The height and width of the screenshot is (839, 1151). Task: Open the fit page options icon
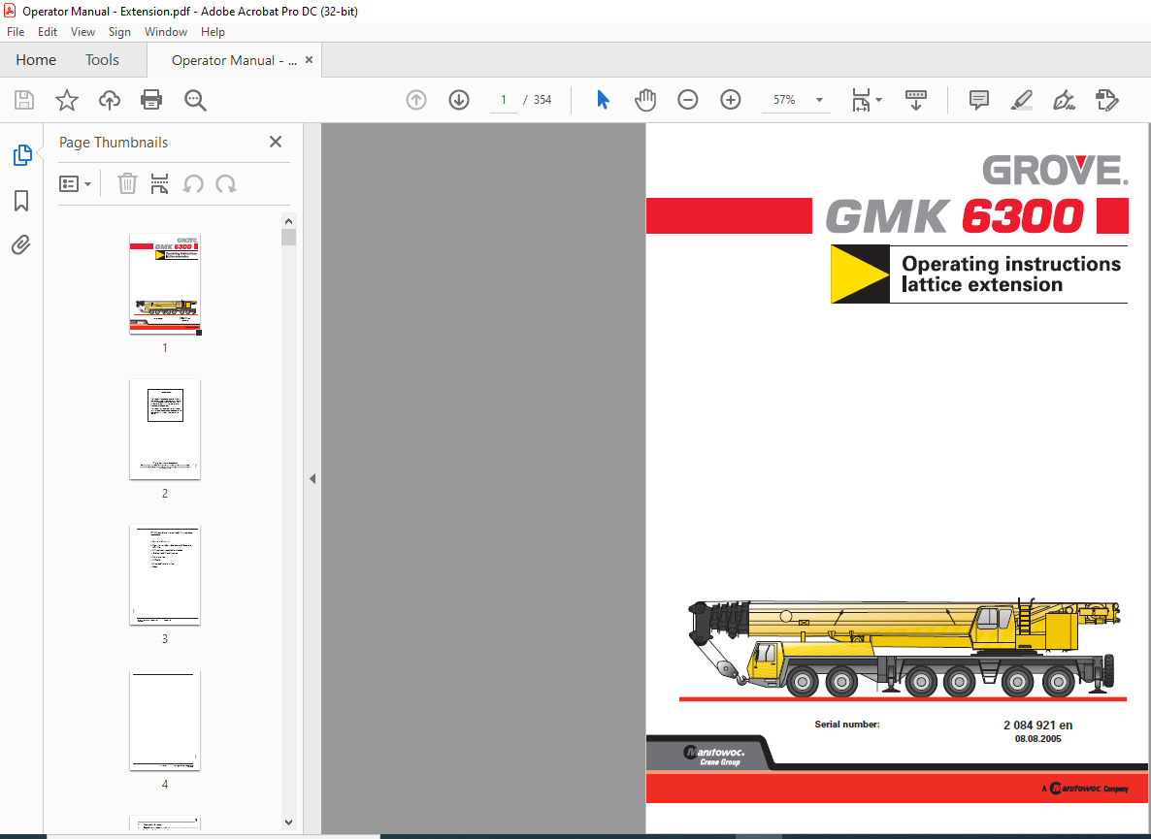(867, 100)
